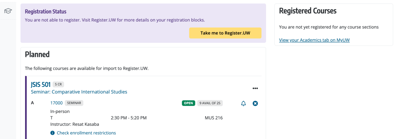Open View your Academics tab on MyUW link
397x139 pixels.
(x=314, y=40)
